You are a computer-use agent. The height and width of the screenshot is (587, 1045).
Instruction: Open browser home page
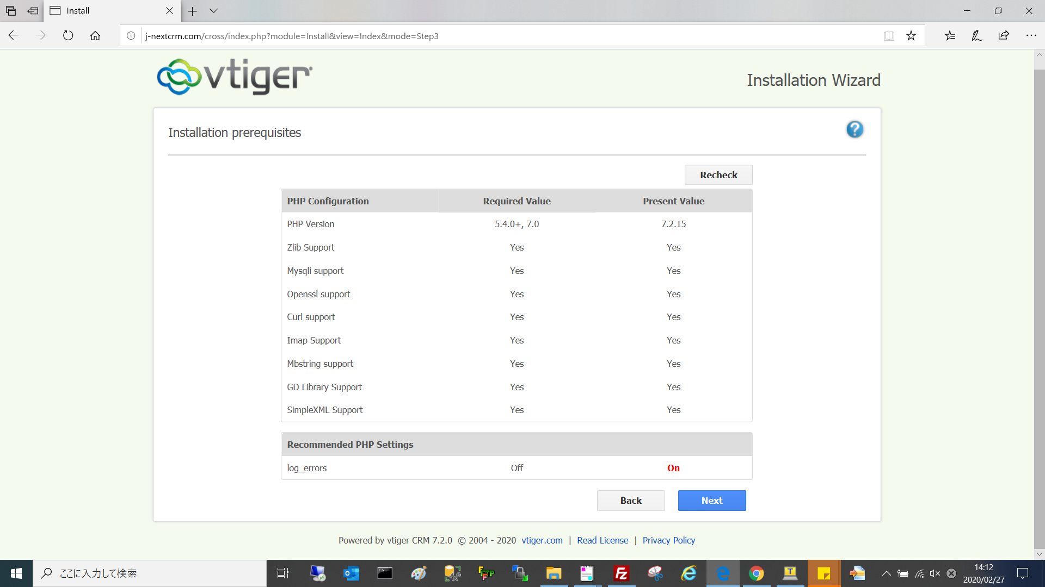pyautogui.click(x=95, y=36)
